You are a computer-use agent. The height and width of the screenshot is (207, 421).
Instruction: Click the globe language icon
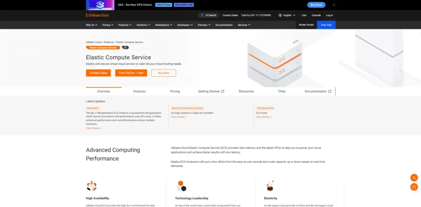280,15
